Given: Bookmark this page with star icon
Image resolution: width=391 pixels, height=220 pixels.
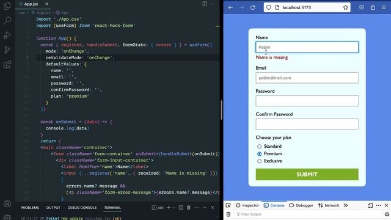Looking at the screenshot, I should coord(345,7).
